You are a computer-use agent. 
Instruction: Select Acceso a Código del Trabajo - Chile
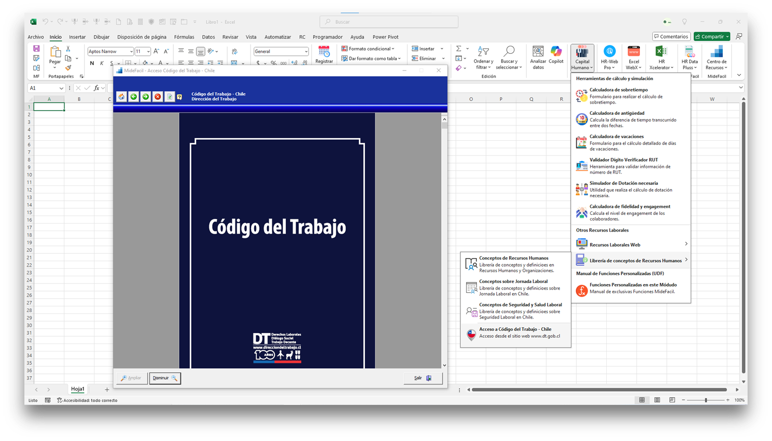coord(515,333)
